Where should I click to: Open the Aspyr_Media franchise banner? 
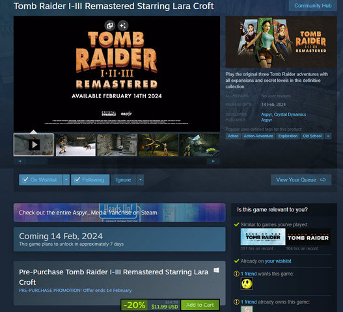(x=120, y=213)
